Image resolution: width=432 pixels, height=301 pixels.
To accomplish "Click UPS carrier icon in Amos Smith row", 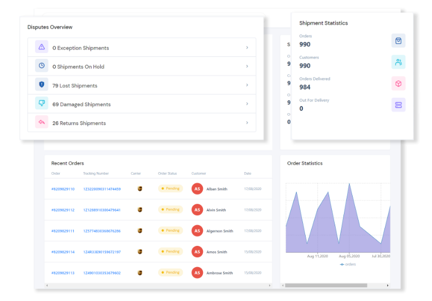I will point(140,252).
